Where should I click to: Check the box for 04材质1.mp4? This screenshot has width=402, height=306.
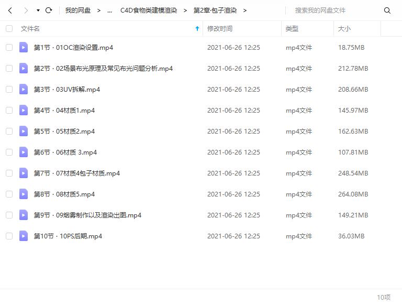9,110
